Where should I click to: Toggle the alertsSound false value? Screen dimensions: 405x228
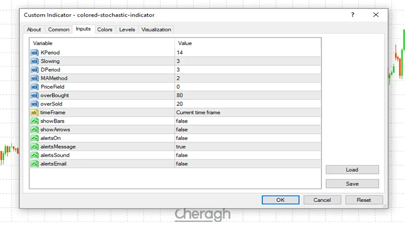(182, 155)
